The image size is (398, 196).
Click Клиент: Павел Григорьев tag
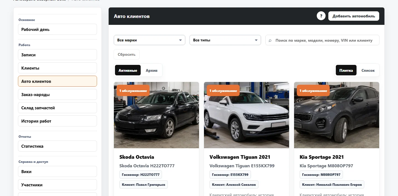tap(143, 184)
